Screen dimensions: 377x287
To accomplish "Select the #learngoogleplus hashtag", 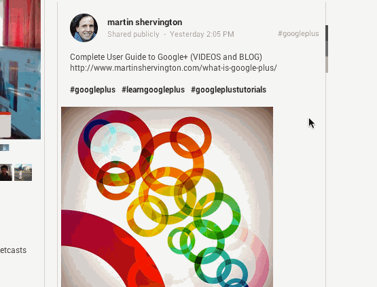I will click(153, 90).
